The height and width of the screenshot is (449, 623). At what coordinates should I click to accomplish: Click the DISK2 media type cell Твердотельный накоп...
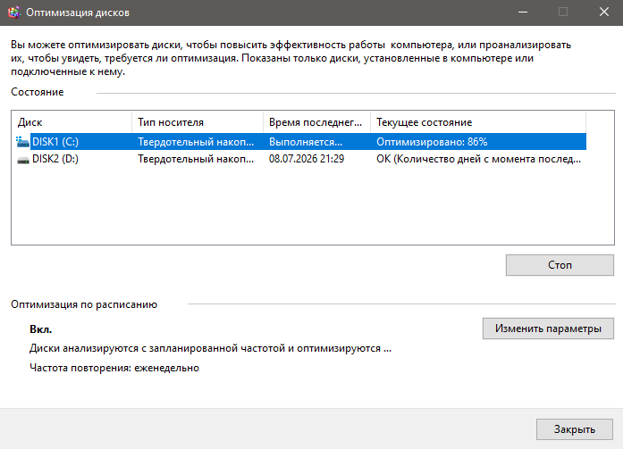[196, 159]
